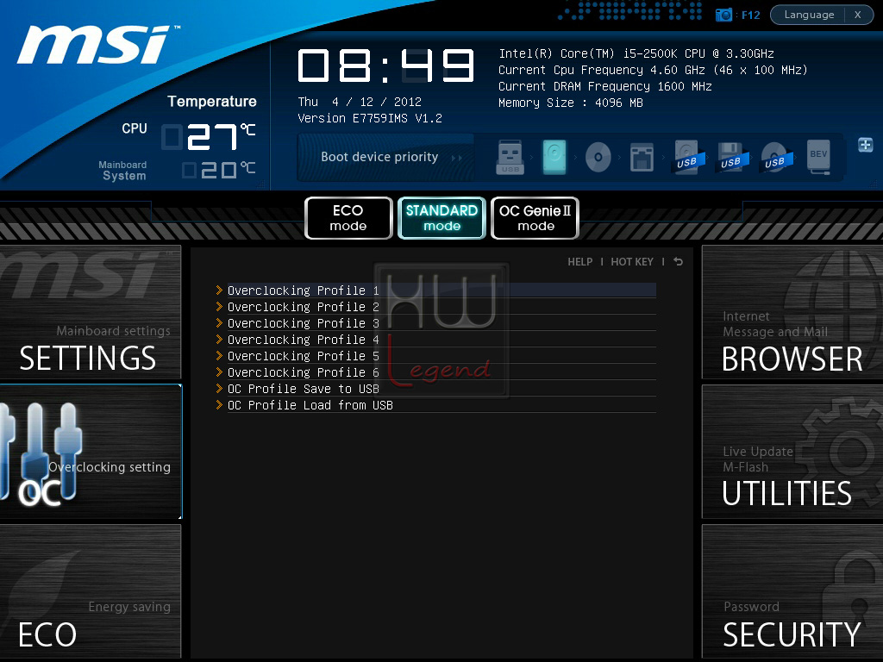Open the SETTINGS mainboard settings panel

coord(90,312)
